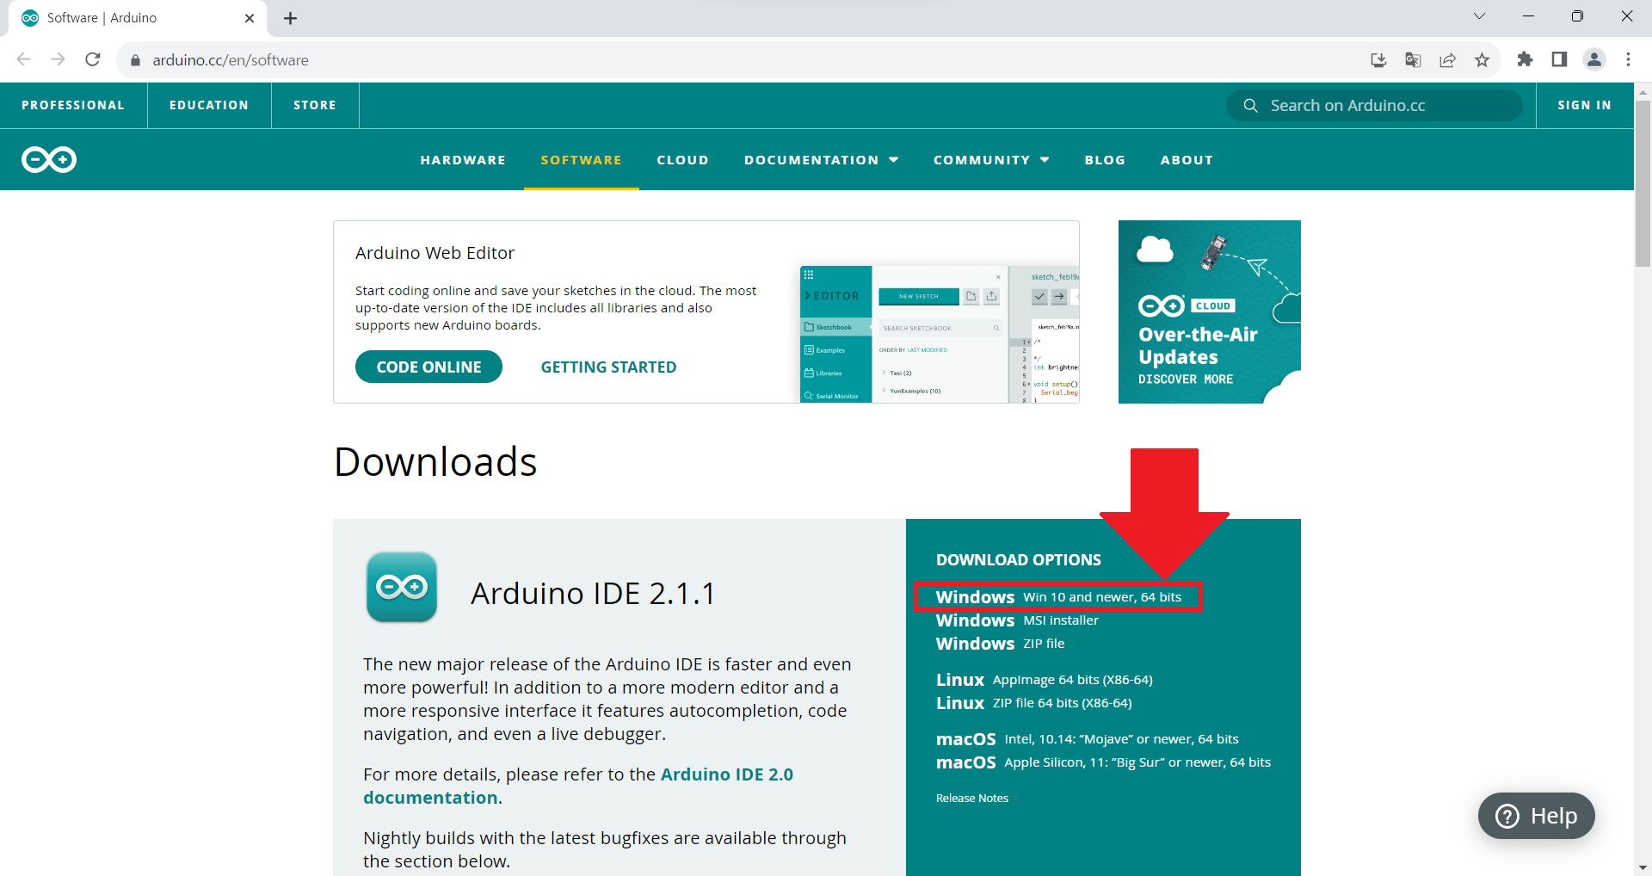Click the padlock site info icon
The height and width of the screenshot is (876, 1652).
click(135, 60)
